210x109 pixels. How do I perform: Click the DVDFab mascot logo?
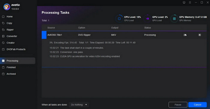coord(7,7)
